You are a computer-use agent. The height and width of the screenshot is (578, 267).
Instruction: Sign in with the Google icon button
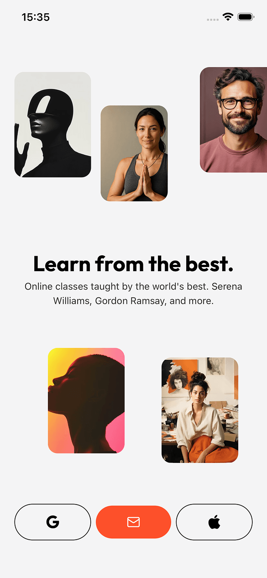pyautogui.click(x=53, y=522)
